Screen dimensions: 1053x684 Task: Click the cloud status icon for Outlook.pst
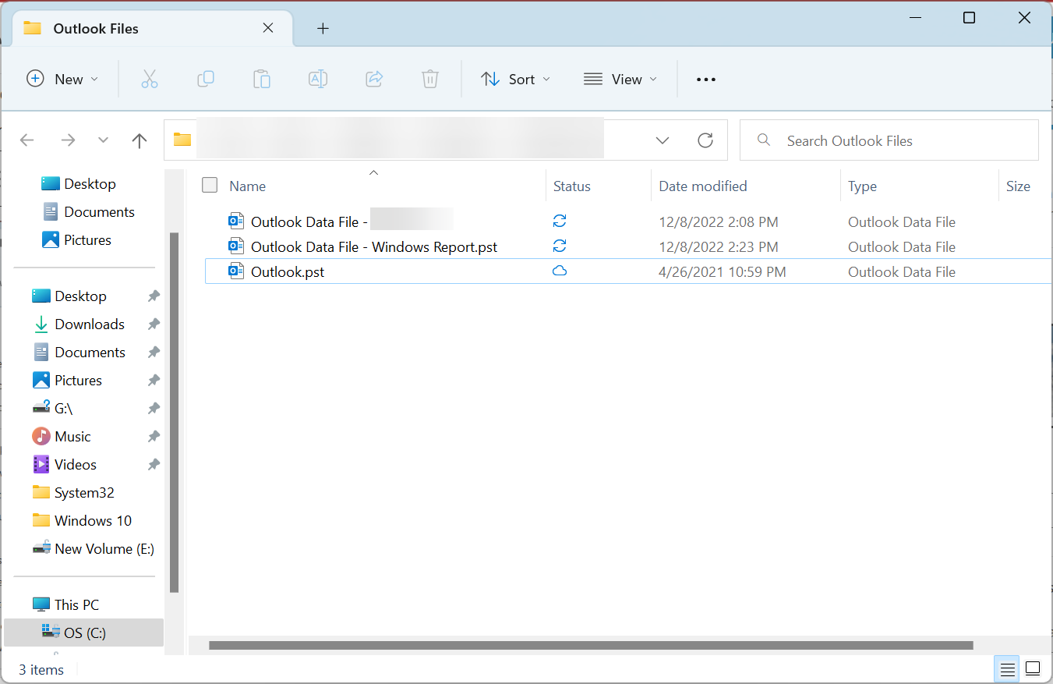[560, 271]
